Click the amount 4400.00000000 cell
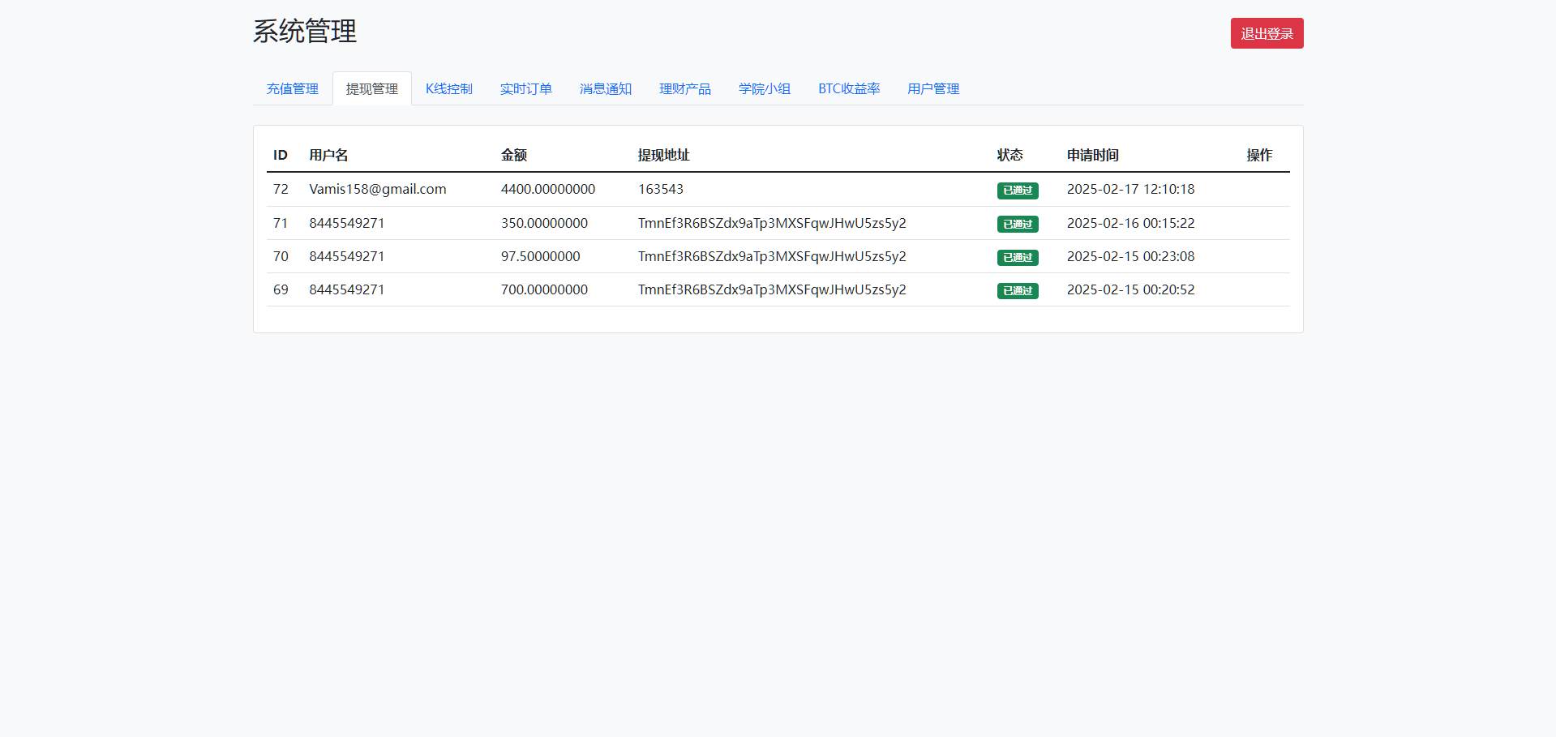The height and width of the screenshot is (737, 1556). click(x=547, y=189)
